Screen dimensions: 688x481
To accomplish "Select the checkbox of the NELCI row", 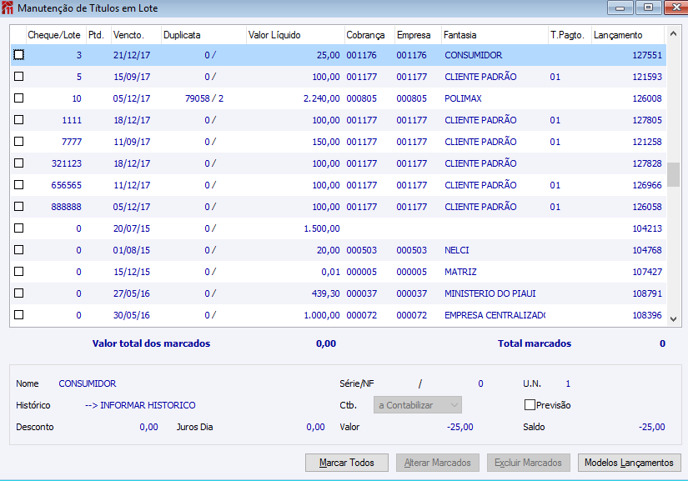I will pyautogui.click(x=19, y=250).
